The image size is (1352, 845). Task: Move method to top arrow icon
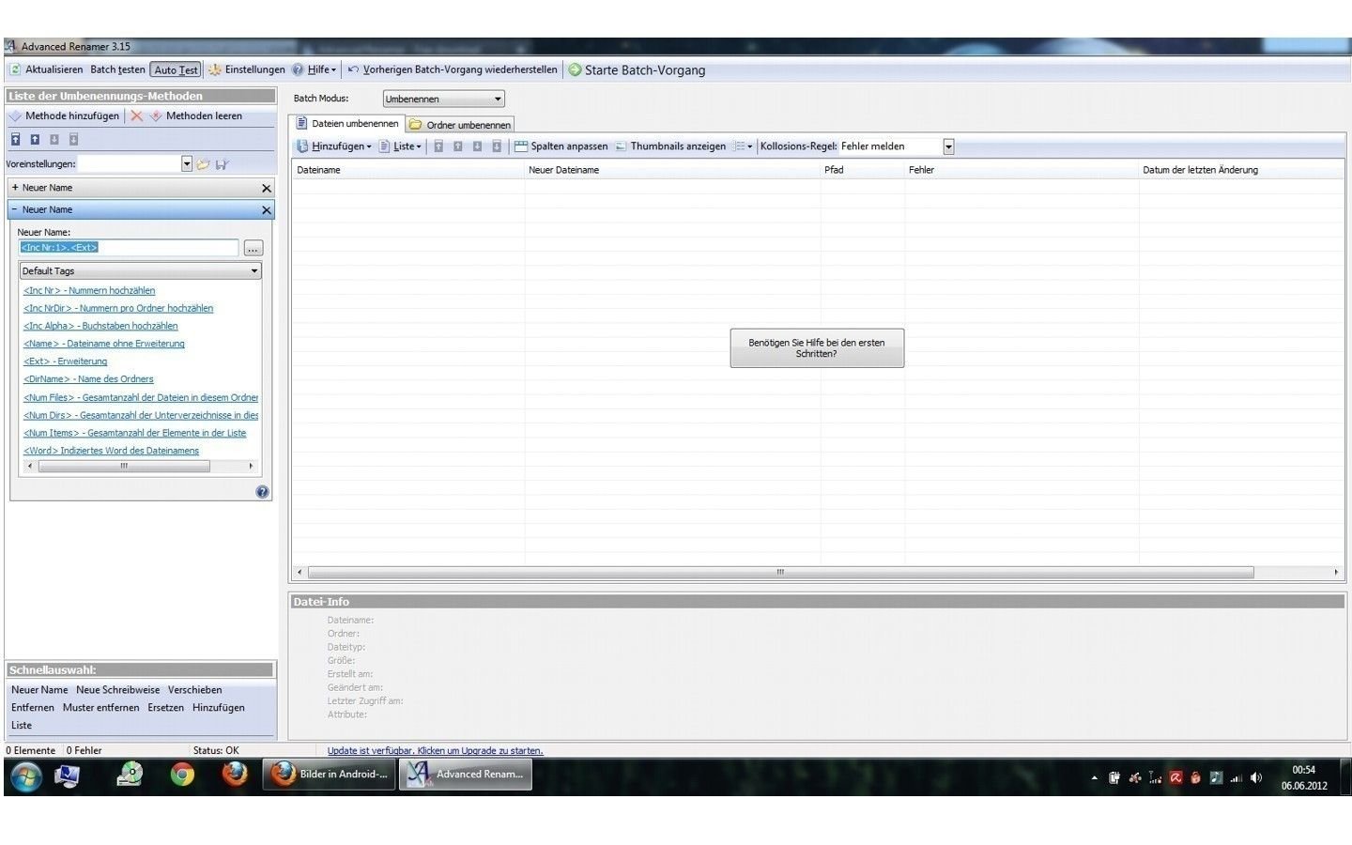tap(16, 140)
